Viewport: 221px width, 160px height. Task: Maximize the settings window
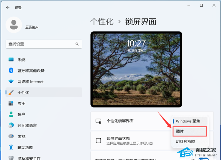point(201,5)
